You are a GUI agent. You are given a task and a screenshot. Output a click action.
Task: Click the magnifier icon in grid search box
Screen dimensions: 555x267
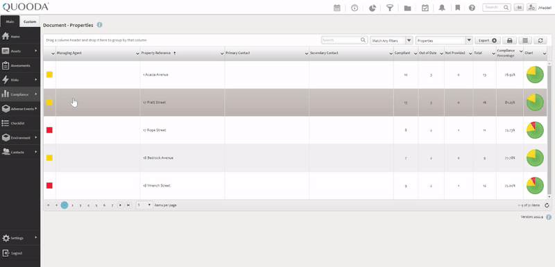tap(363, 40)
